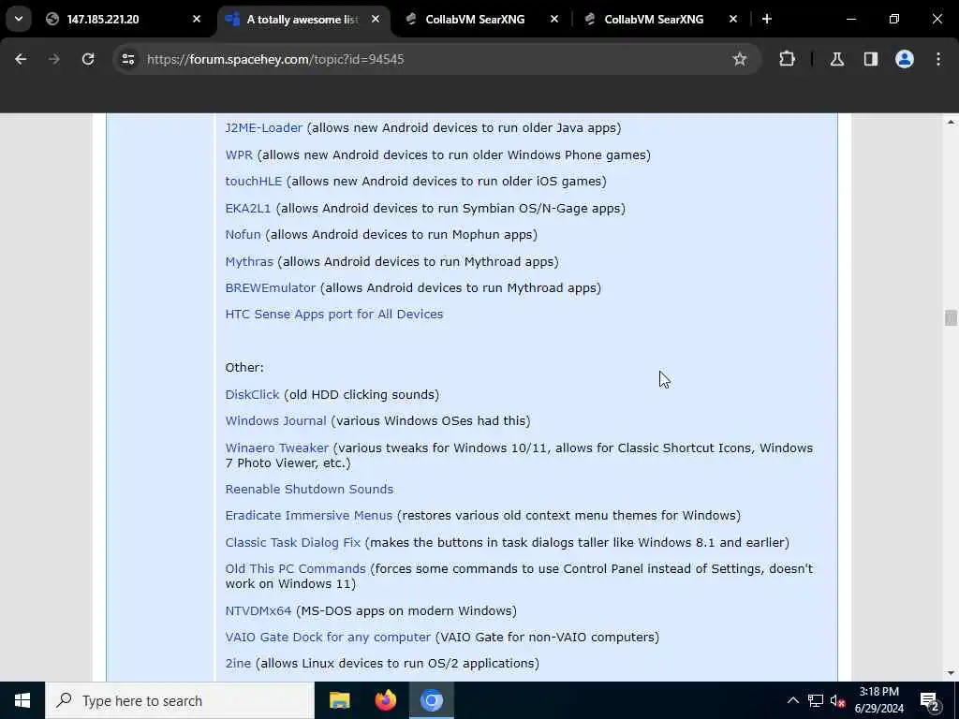Open the J2ME-Loader link
959x719 pixels.
263,127
